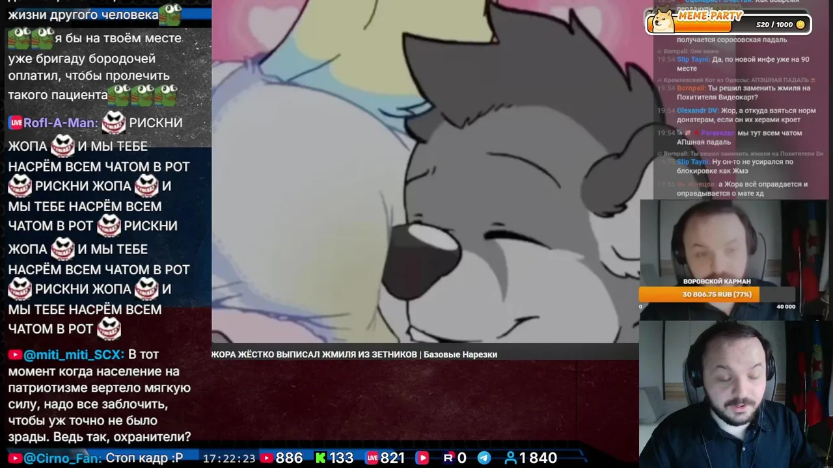The image size is (833, 468).
Task: Click the coin icon beside 520 / 1000
Action: (800, 25)
